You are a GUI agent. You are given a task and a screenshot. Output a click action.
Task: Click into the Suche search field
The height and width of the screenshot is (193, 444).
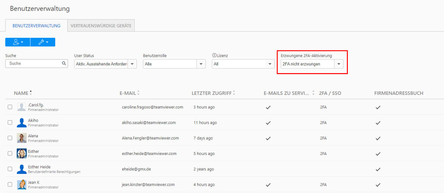(x=36, y=63)
